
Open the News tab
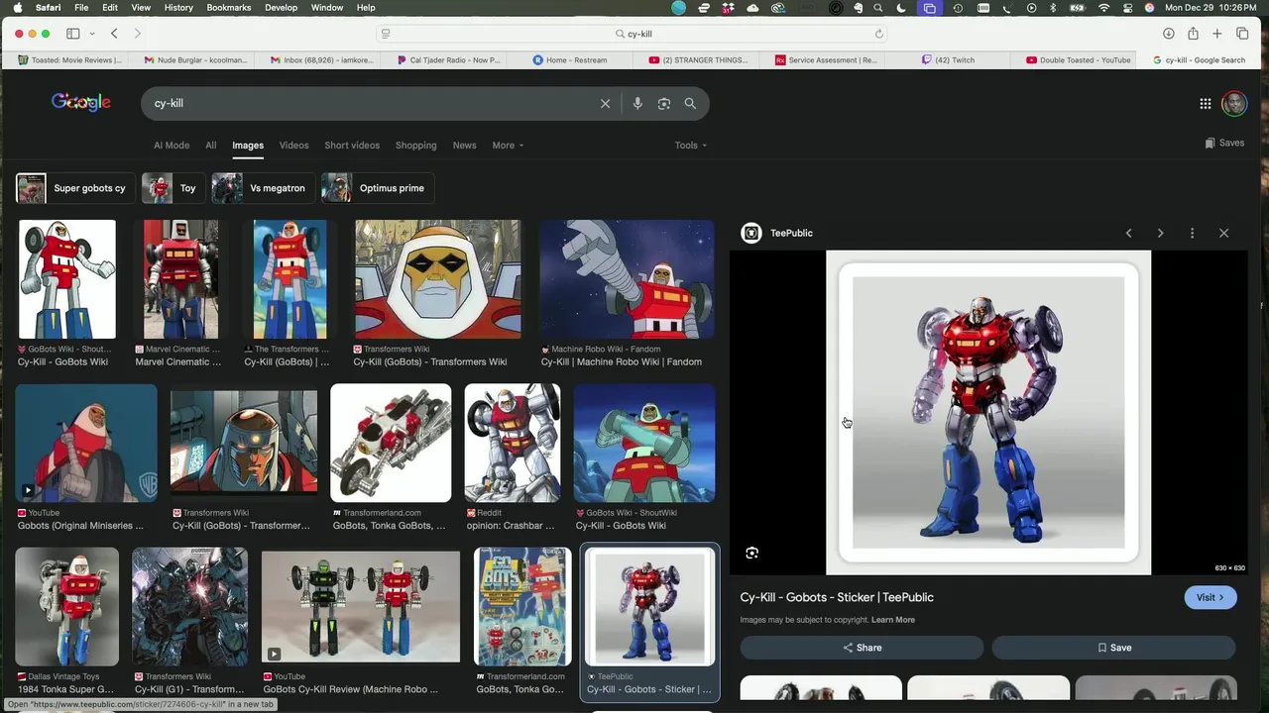click(x=464, y=146)
